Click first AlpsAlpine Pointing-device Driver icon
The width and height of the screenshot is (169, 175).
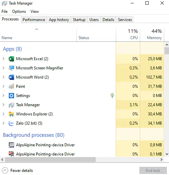[12, 145]
